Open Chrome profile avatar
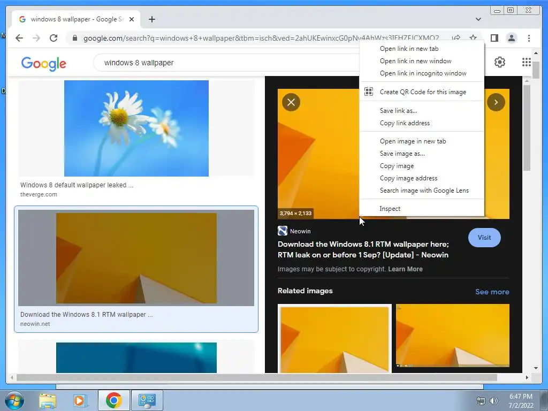 click(511, 38)
